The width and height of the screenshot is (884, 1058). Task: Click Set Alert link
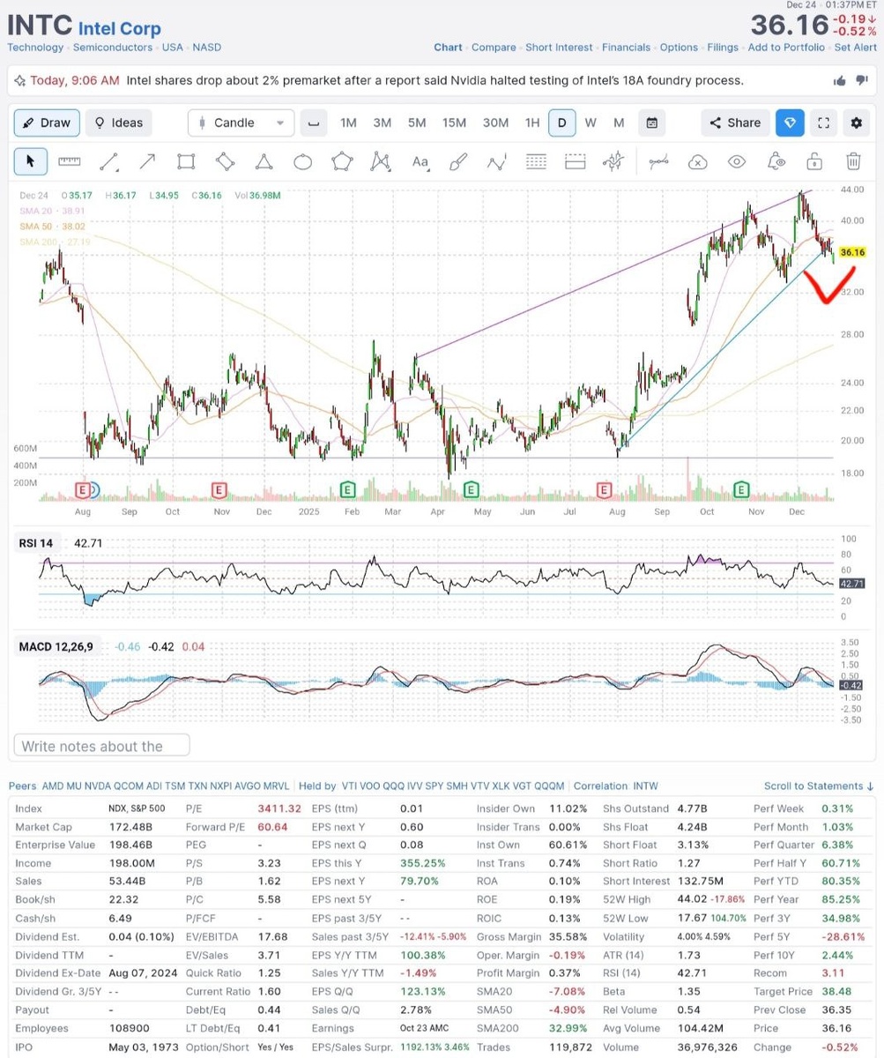tap(856, 48)
